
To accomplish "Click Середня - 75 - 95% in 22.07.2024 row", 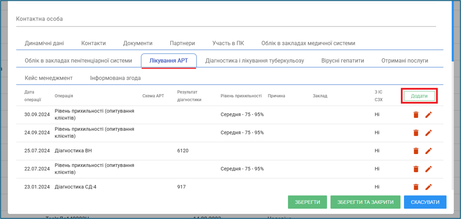I will point(242,169).
